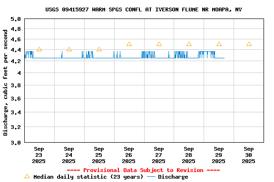Click the x-axis label Sep 25 2025

click(99, 155)
